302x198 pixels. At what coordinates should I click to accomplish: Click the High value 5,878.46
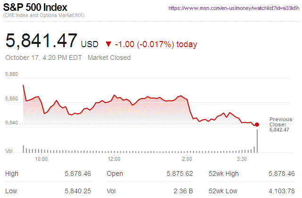tap(77, 174)
